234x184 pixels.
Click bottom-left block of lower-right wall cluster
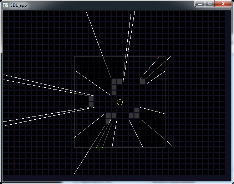coord(131,115)
